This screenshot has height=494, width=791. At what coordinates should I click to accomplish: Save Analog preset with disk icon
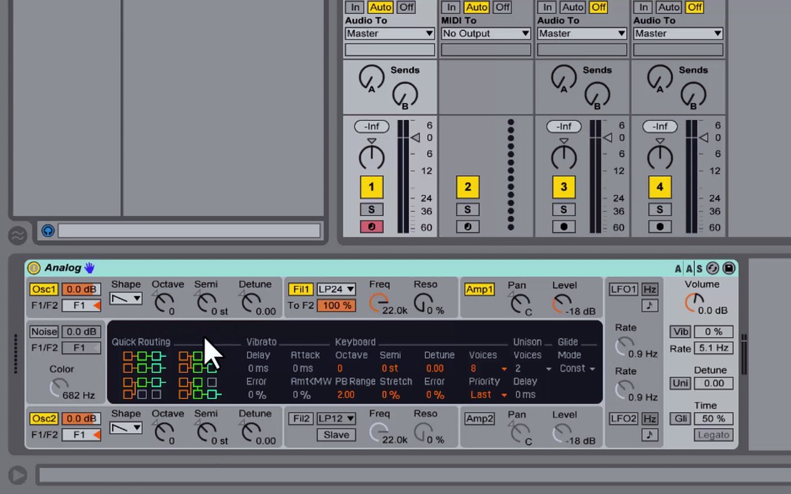(x=729, y=268)
